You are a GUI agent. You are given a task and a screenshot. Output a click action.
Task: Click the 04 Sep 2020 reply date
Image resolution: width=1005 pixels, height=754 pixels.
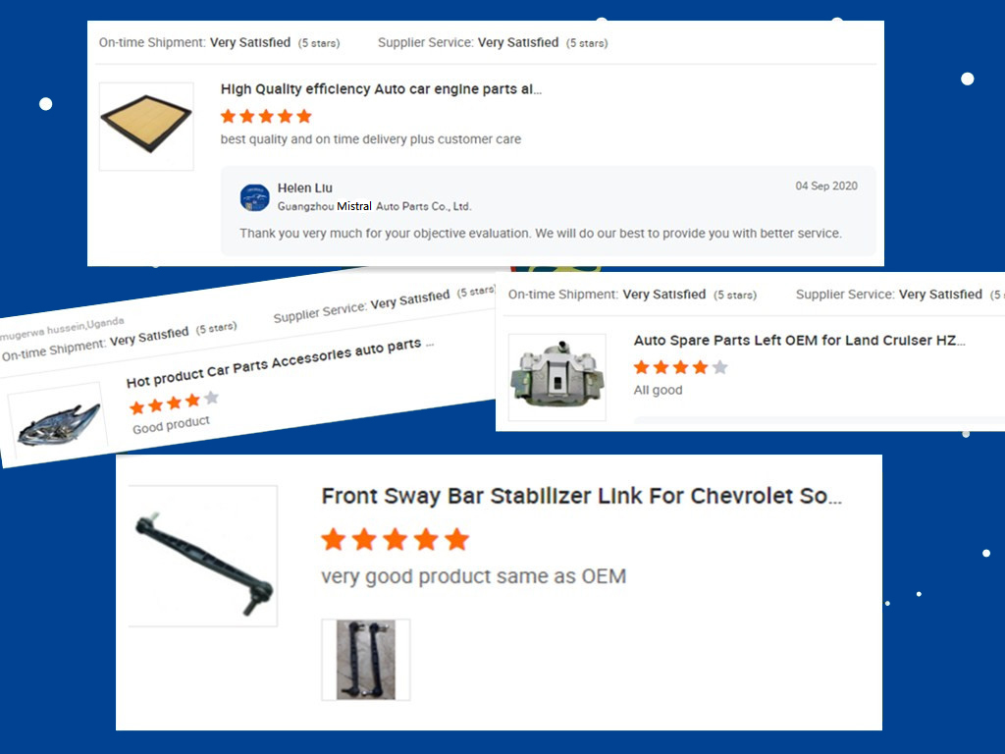[x=826, y=186]
